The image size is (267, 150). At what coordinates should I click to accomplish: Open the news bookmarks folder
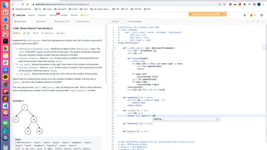click(84, 9)
